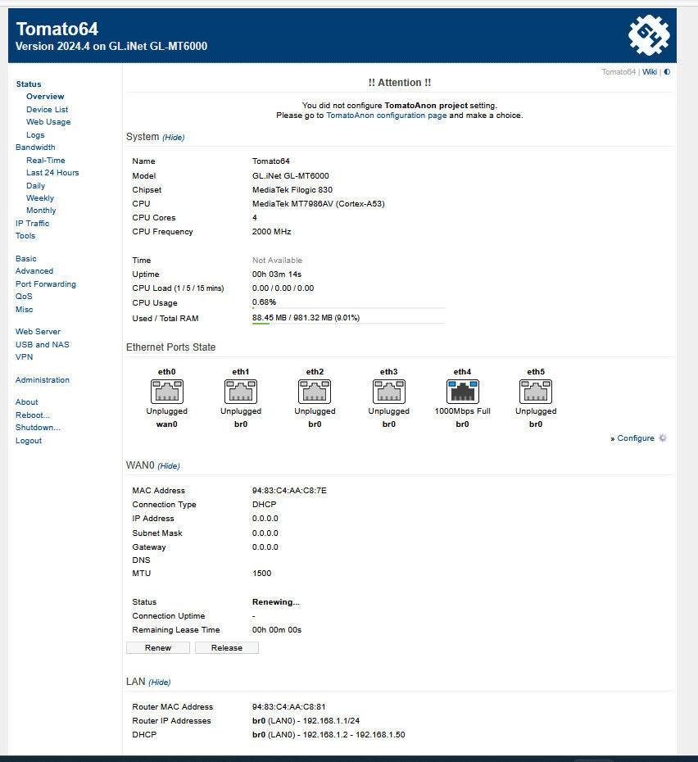Click the MediaTek Filogic 830 chipset value

coord(292,190)
